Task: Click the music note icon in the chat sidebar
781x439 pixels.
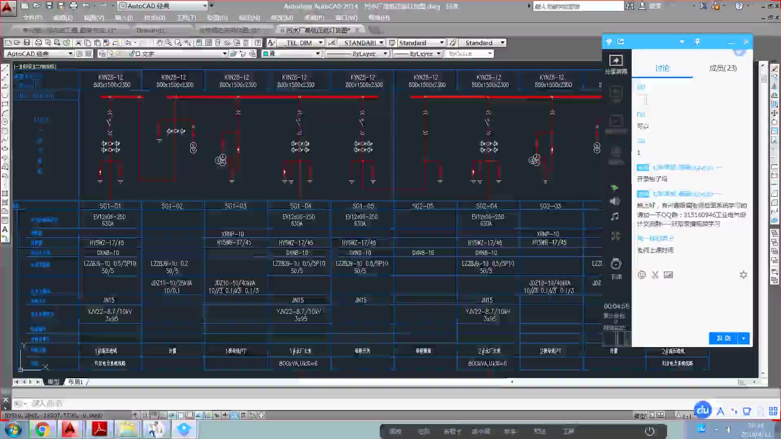Action: [x=615, y=217]
